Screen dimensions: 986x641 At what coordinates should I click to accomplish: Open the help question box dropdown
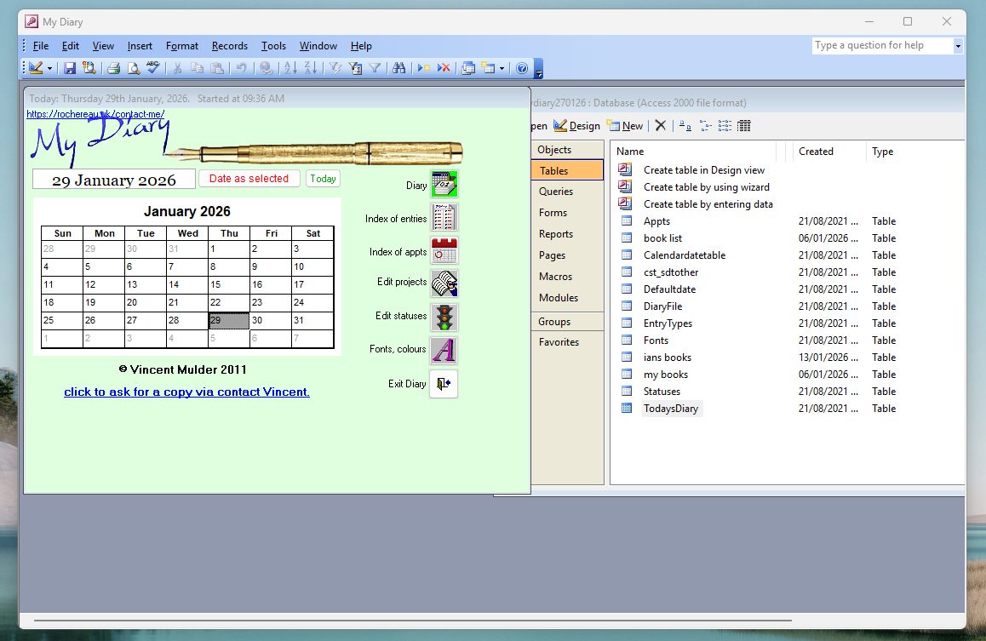pos(958,46)
